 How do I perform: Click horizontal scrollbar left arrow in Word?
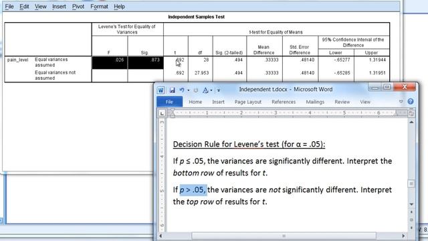tap(160, 236)
